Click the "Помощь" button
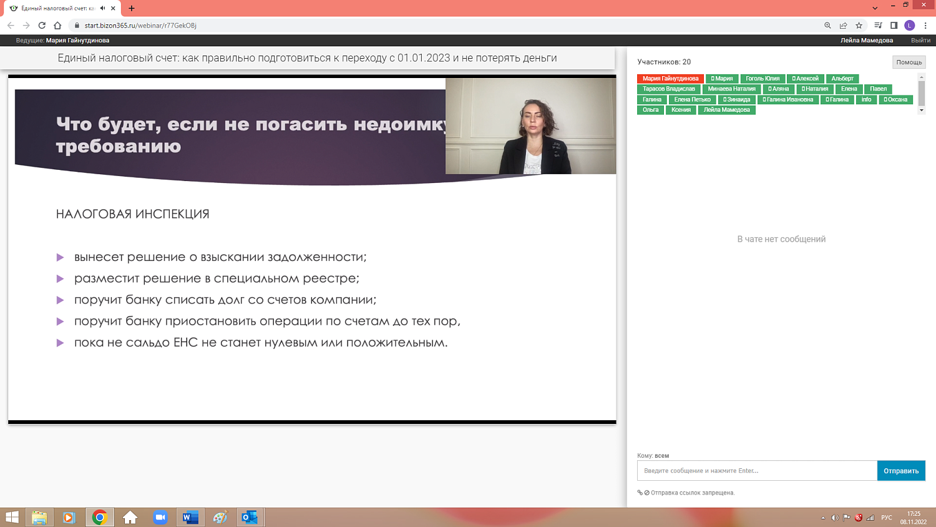Image resolution: width=936 pixels, height=527 pixels. (908, 62)
